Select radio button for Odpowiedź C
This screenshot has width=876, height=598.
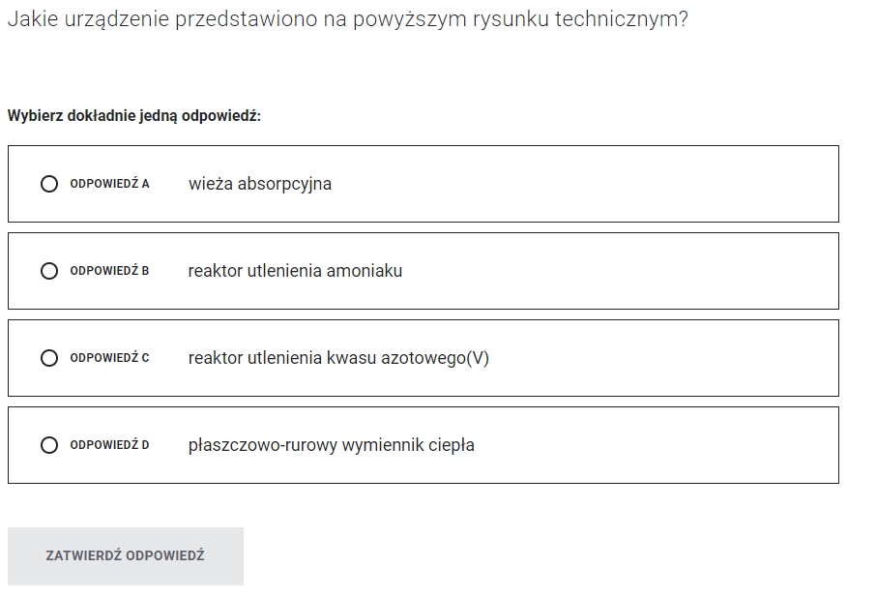(49, 358)
